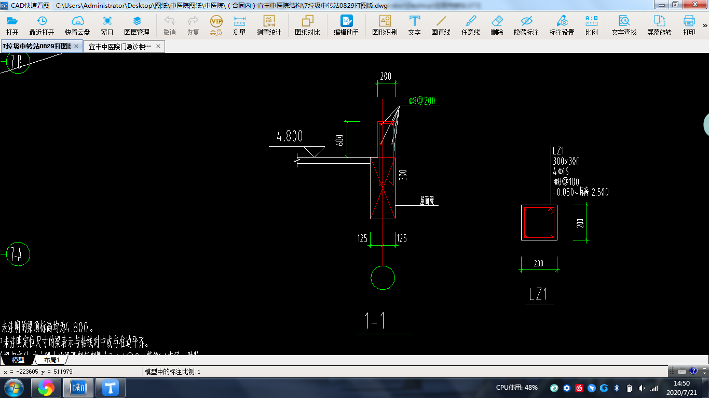Open 测量统计 measurement statistics
Viewport: 709px width, 398px height.
(x=269, y=25)
